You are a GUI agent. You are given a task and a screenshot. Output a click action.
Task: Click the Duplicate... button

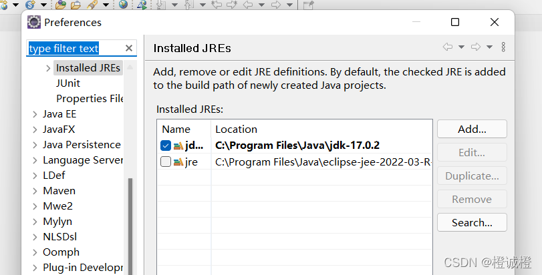(472, 176)
